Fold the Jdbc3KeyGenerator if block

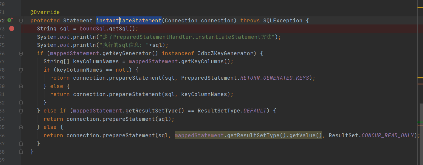pyautogui.click(x=21, y=53)
